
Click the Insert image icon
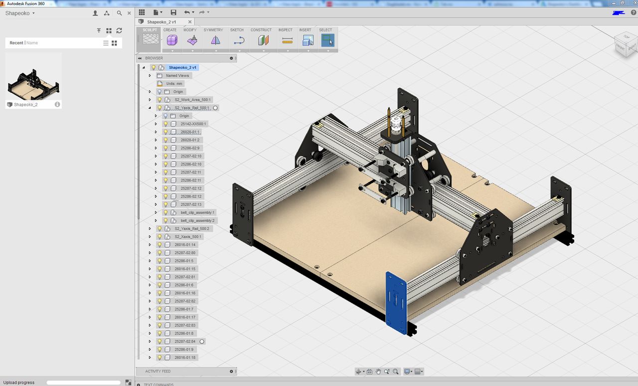click(308, 40)
